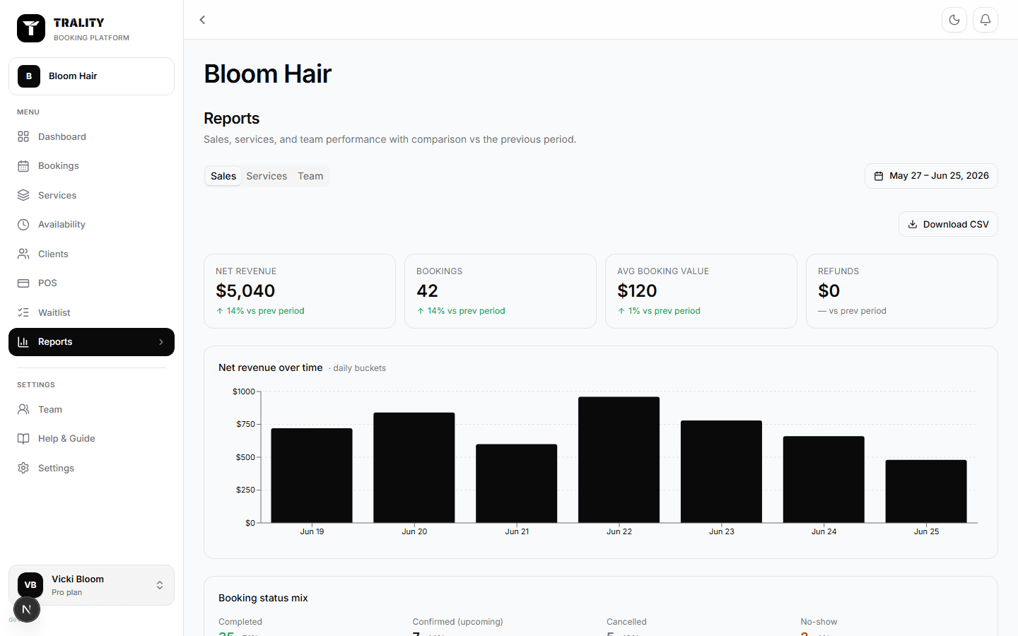The image size is (1018, 636).
Task: Click the Jun 25 revenue bar
Action: point(926,492)
